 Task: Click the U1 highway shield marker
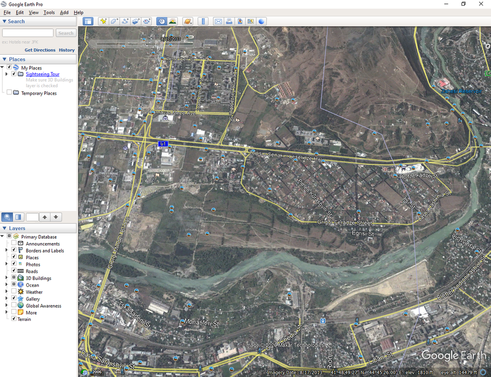click(x=163, y=144)
